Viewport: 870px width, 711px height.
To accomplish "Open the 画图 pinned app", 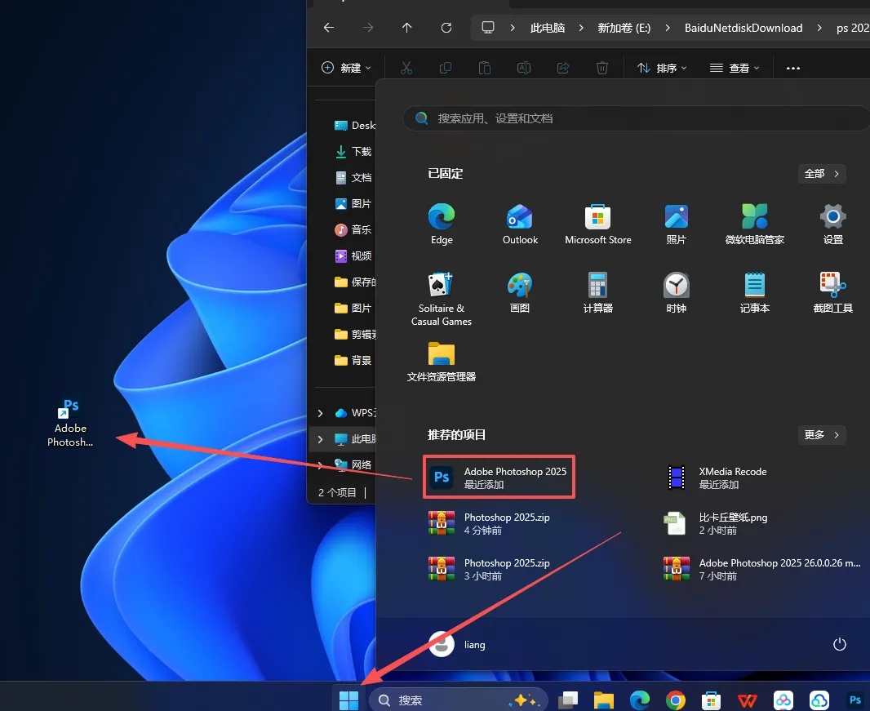I will tap(520, 293).
